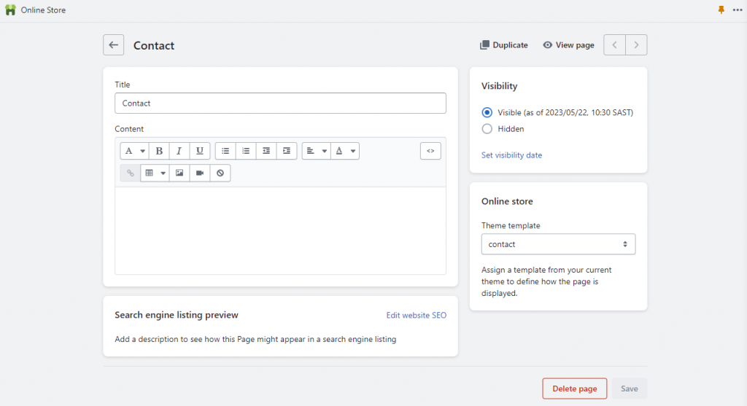Switch to the HTML code view
The height and width of the screenshot is (406, 747).
pyautogui.click(x=430, y=151)
